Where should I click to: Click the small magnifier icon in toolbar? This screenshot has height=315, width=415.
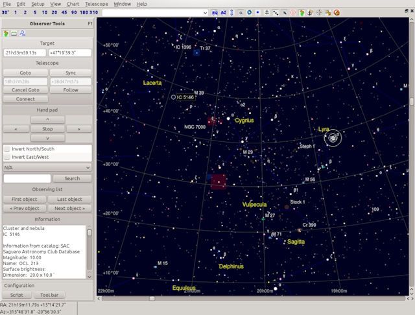[241, 12]
